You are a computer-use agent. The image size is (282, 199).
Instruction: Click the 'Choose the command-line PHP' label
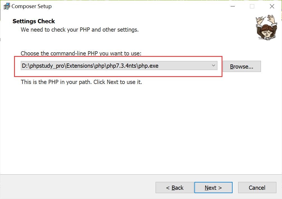(81, 53)
